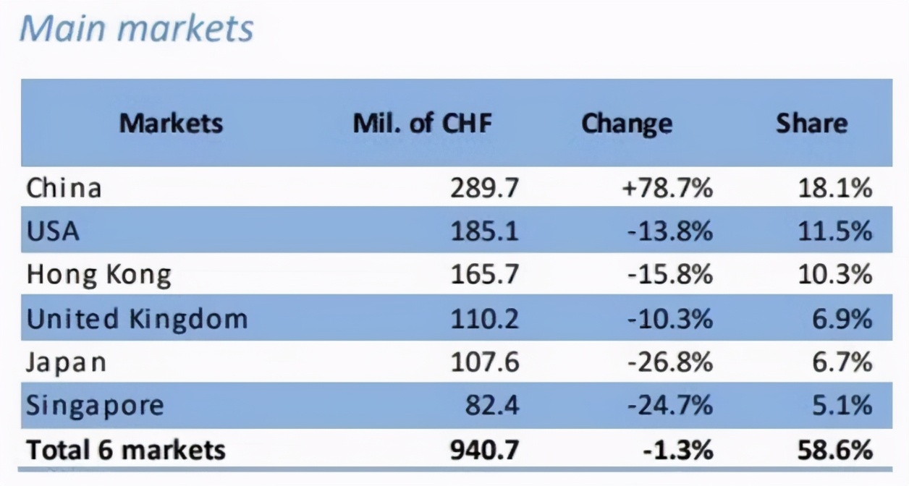Click the Change column header
This screenshot has height=486, width=909.
pyautogui.click(x=626, y=123)
